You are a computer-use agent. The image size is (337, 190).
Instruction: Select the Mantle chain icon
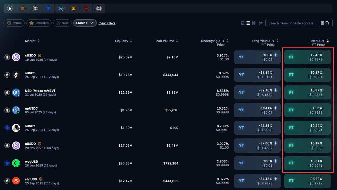[99, 9]
